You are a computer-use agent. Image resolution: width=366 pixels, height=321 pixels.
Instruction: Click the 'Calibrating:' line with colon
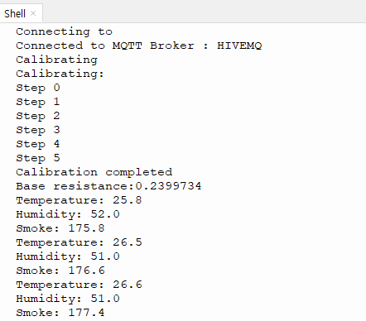click(60, 74)
